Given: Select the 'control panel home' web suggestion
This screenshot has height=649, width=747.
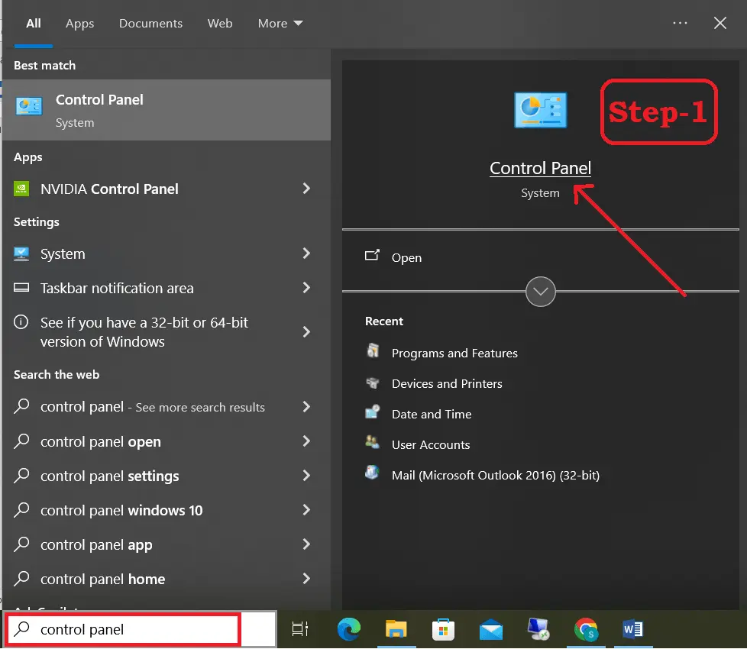Looking at the screenshot, I should coord(167,579).
